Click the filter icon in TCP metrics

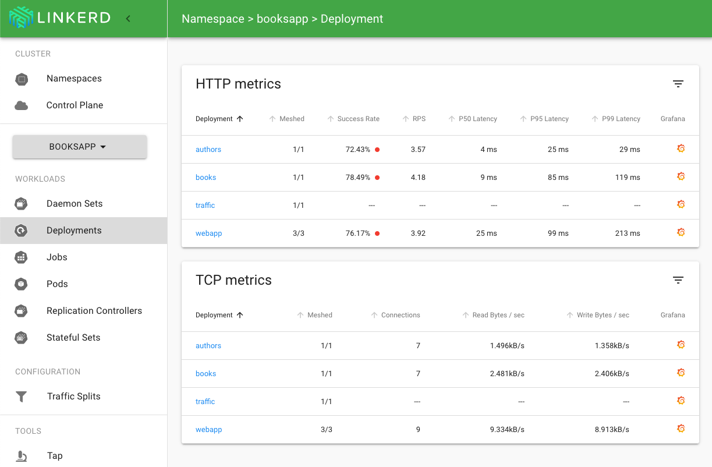pyautogui.click(x=678, y=280)
